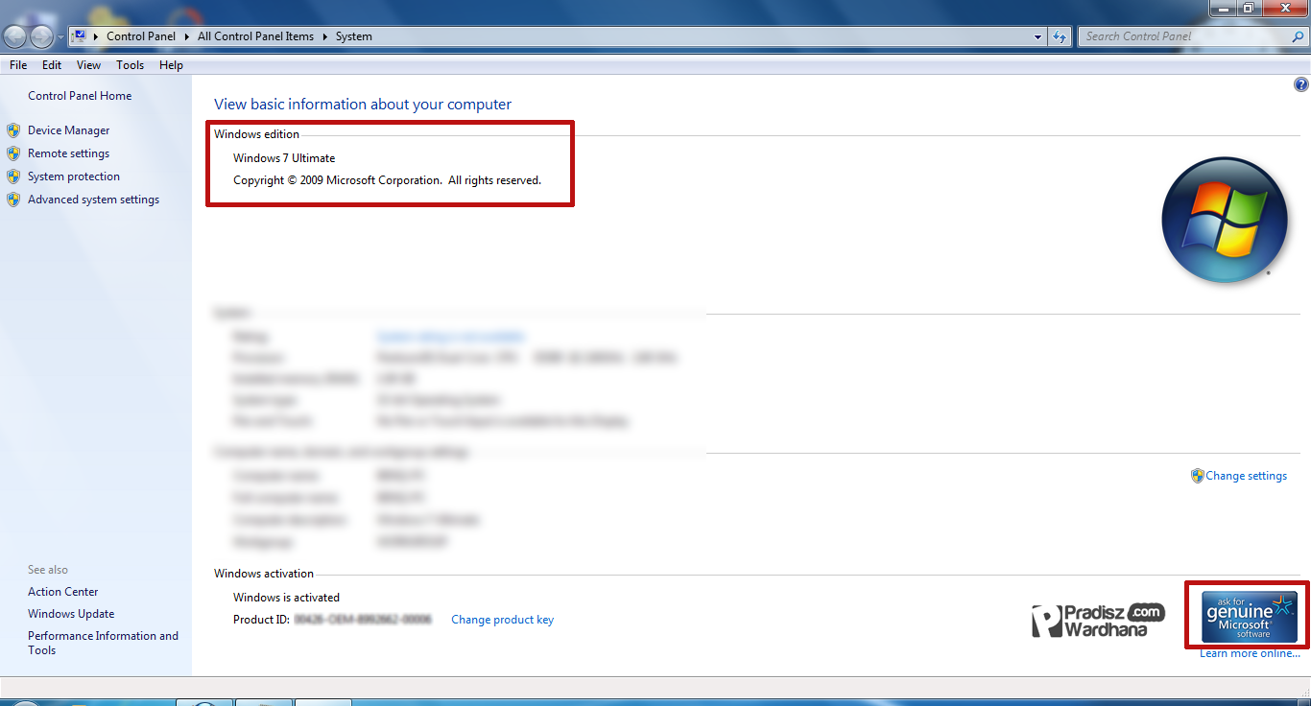Select the System breadcrumb segment
1311x706 pixels.
click(353, 36)
